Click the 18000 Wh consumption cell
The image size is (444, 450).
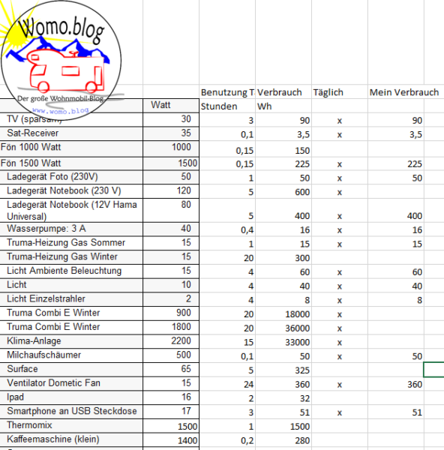click(283, 314)
